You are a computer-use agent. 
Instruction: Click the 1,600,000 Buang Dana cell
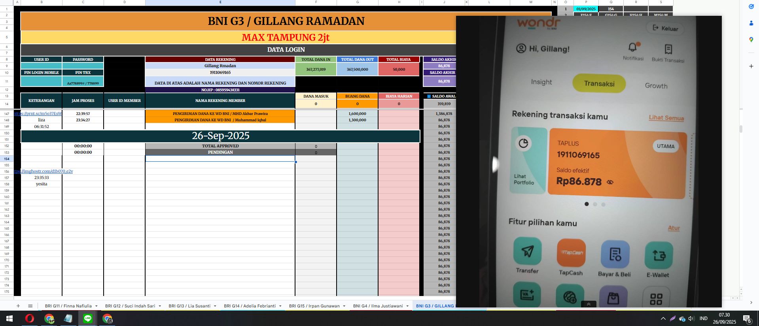pos(357,113)
